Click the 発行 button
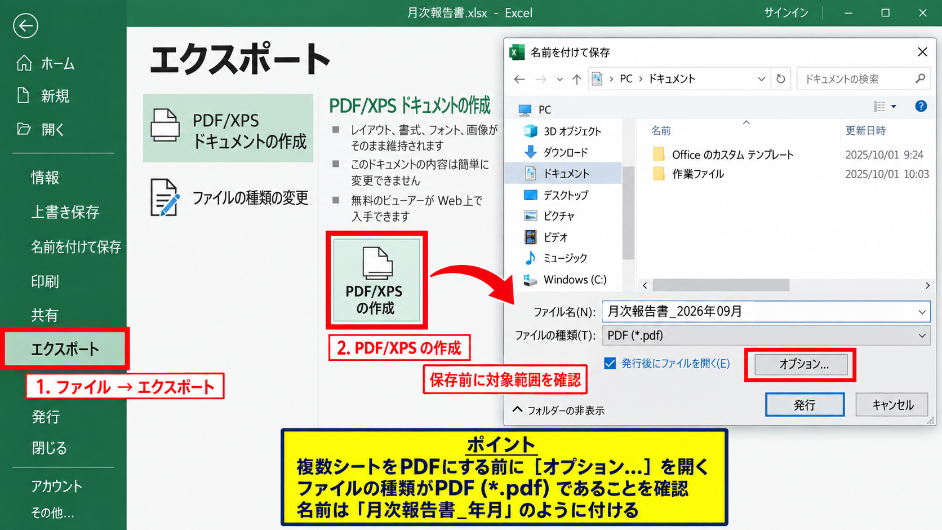This screenshot has height=530, width=942. (805, 405)
